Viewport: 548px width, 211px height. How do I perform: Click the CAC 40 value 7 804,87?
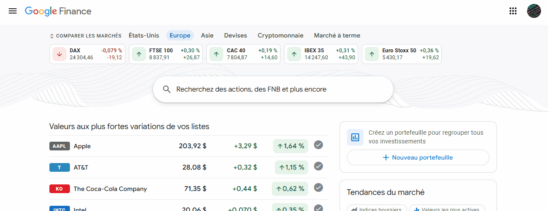[x=237, y=58]
